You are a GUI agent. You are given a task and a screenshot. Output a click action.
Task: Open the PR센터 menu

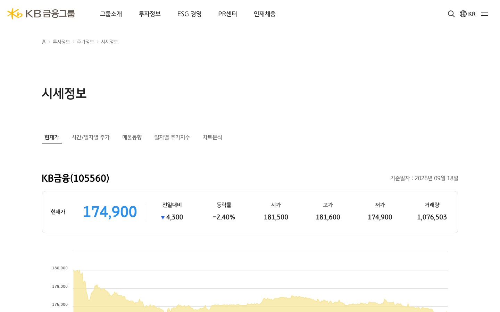tap(228, 14)
